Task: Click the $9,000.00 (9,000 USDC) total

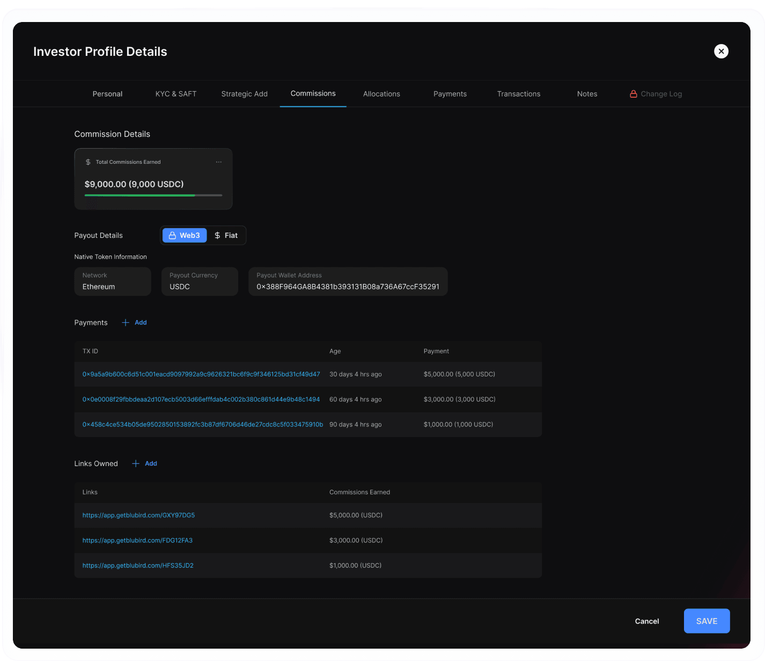Action: click(x=134, y=184)
